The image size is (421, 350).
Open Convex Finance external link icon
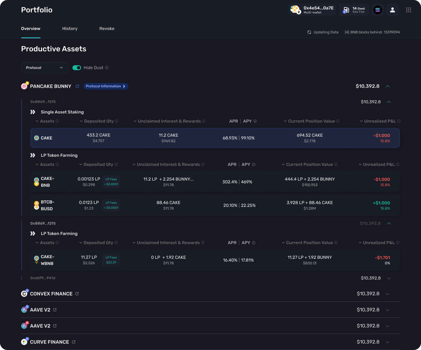tap(77, 294)
